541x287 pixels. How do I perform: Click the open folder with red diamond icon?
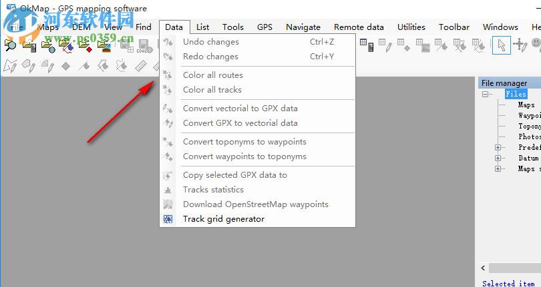click(x=85, y=46)
